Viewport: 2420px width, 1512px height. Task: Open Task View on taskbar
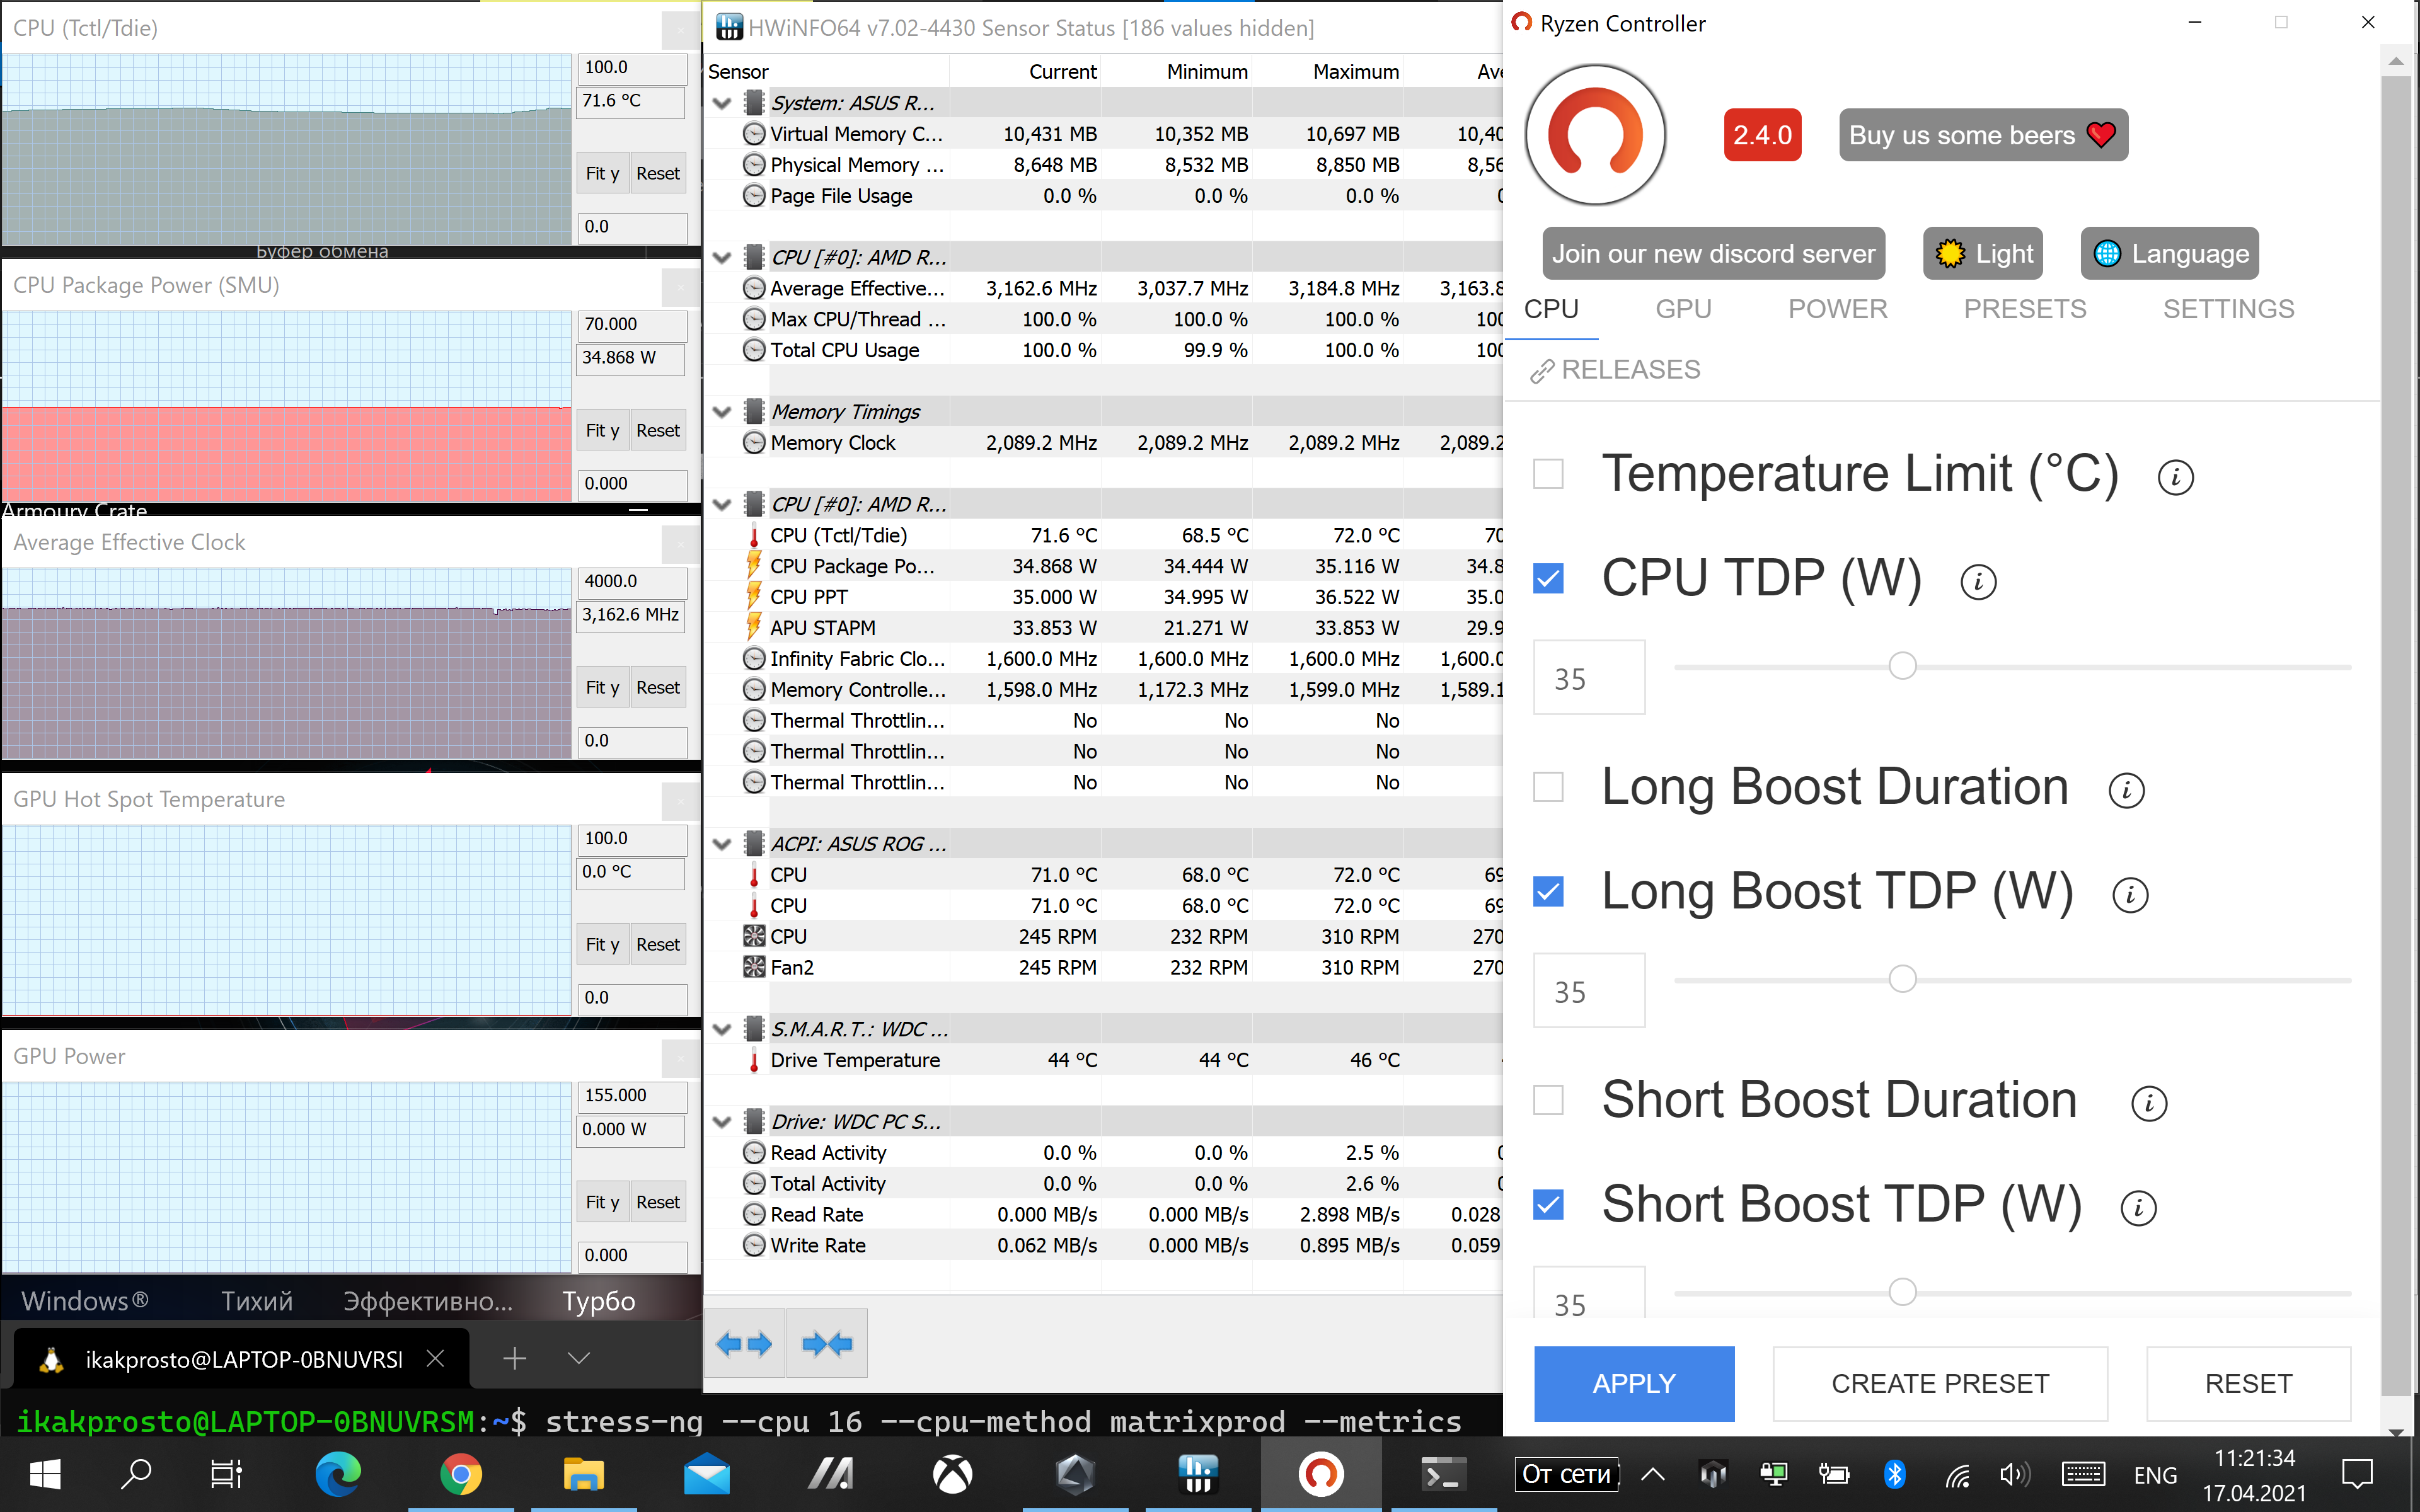pos(226,1474)
